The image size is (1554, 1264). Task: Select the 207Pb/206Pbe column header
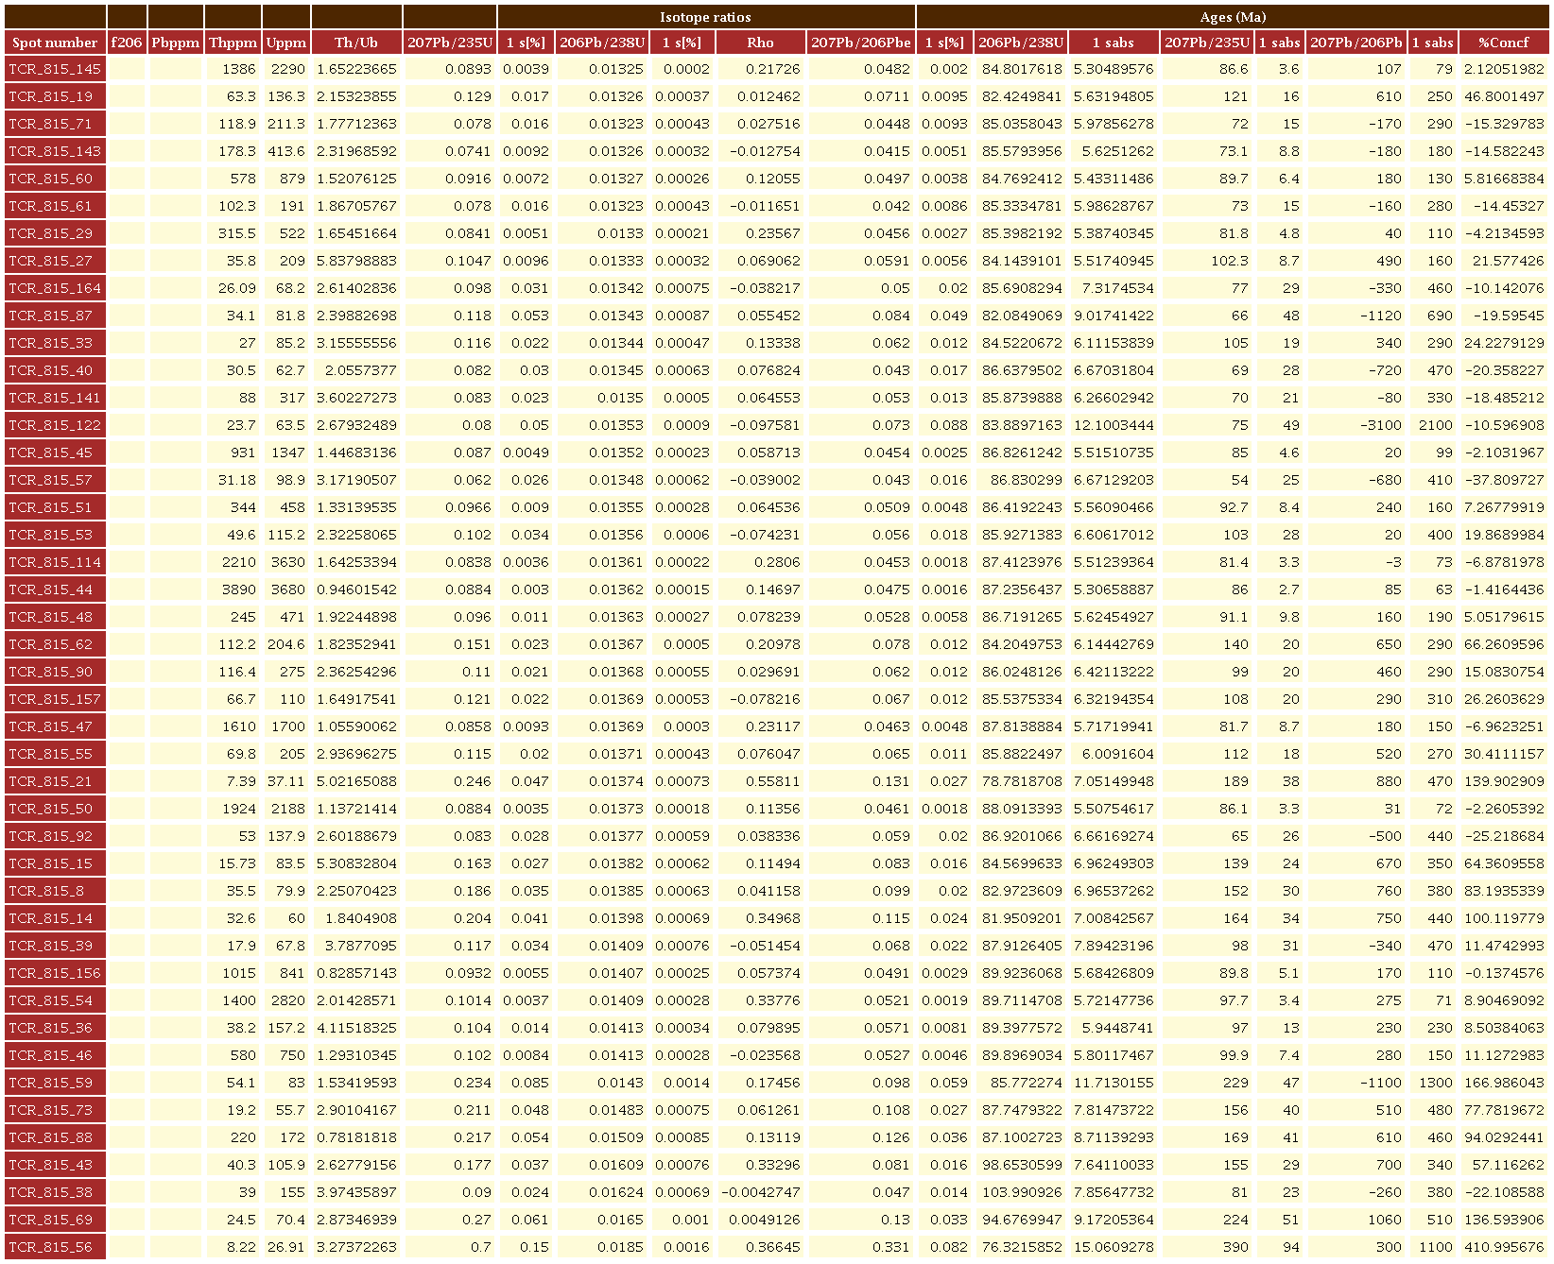[x=860, y=43]
